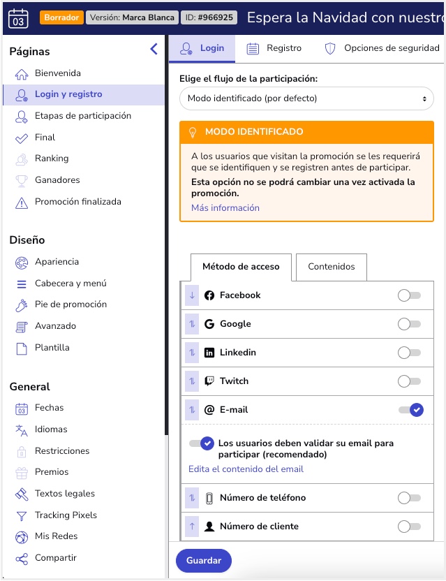Viewport: 446px width, 581px height.
Task: Click the Compartir share icon
Action: [22, 559]
